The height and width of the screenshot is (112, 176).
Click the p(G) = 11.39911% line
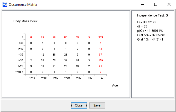[150, 31]
